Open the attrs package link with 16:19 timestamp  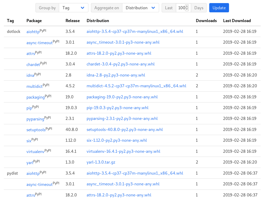pyautogui.click(x=31, y=53)
